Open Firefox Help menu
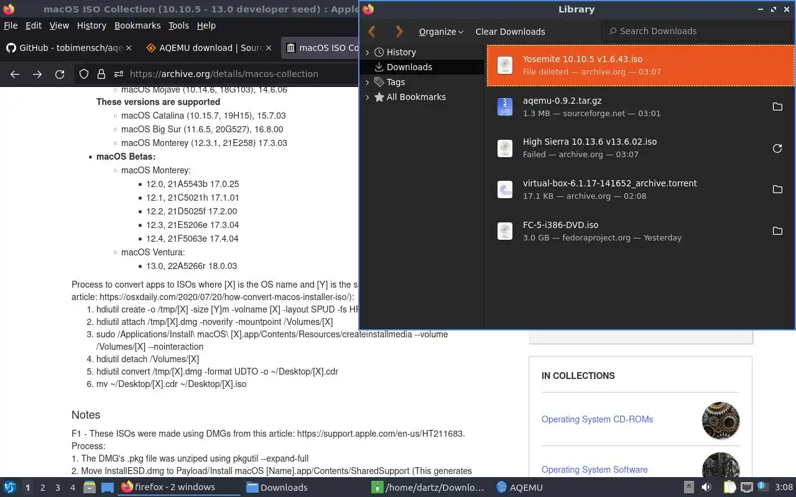796x497 pixels. point(206,25)
